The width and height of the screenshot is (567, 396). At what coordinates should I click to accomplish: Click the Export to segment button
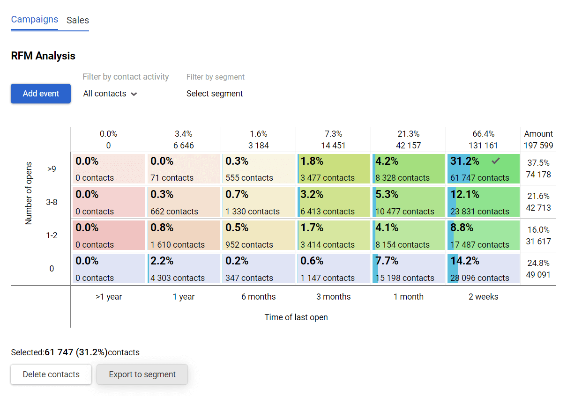(x=142, y=374)
